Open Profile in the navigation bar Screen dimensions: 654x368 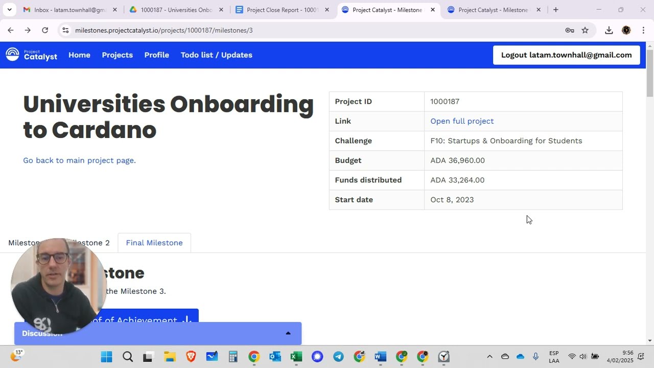156,55
